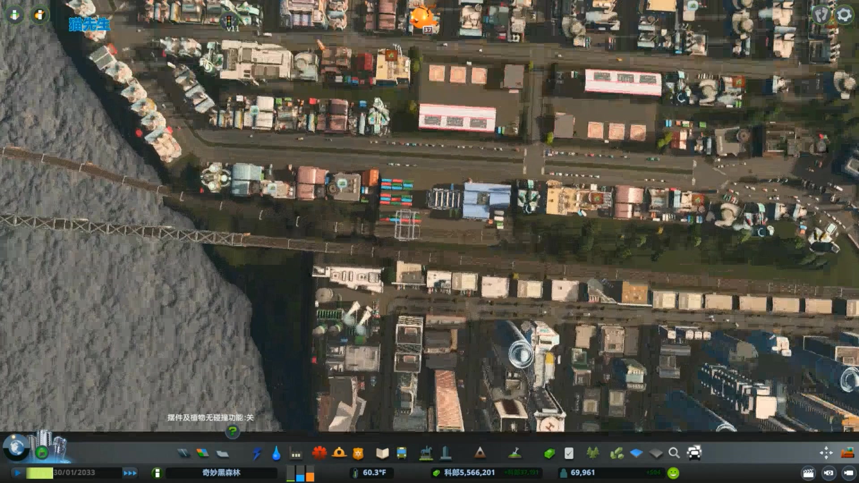Open the magnifying glass search tool
The image size is (859, 483).
(x=674, y=453)
